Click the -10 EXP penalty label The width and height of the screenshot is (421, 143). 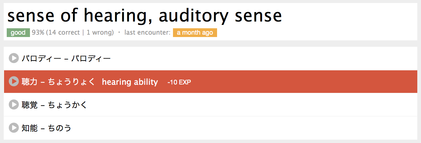pyautogui.click(x=179, y=82)
